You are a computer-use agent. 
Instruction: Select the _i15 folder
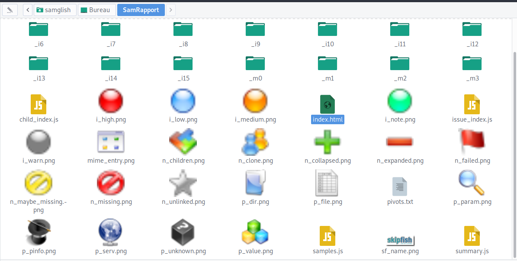tap(183, 63)
